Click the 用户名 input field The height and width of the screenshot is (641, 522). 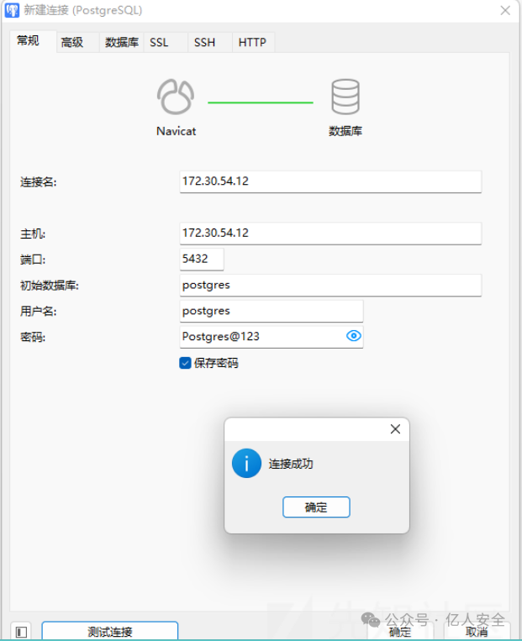272,311
